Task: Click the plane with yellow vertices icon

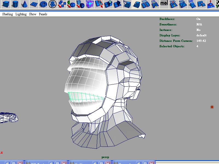Action: tap(155, 4)
